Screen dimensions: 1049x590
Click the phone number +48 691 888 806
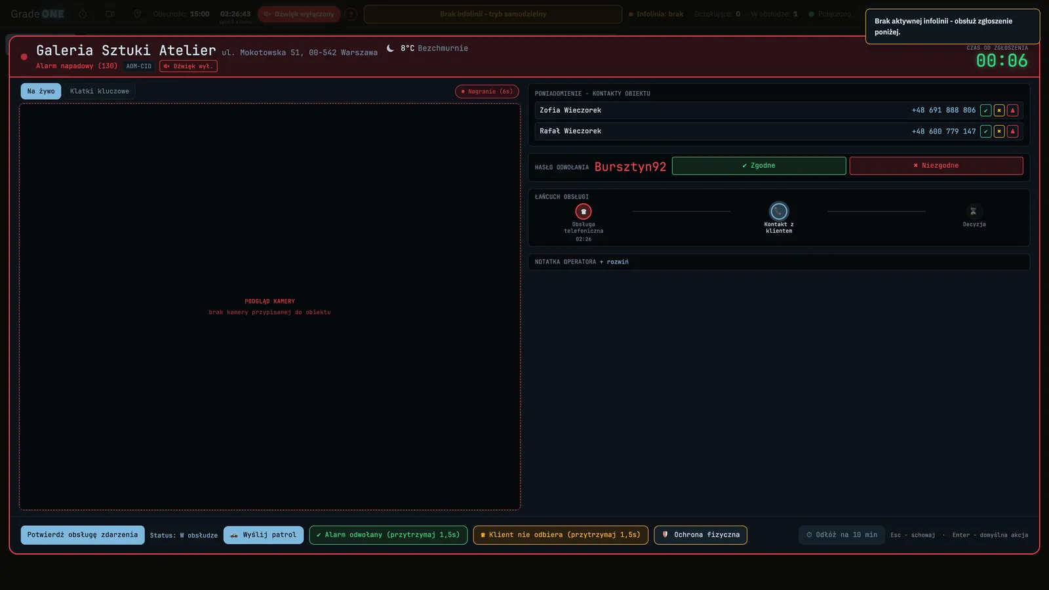pos(943,111)
